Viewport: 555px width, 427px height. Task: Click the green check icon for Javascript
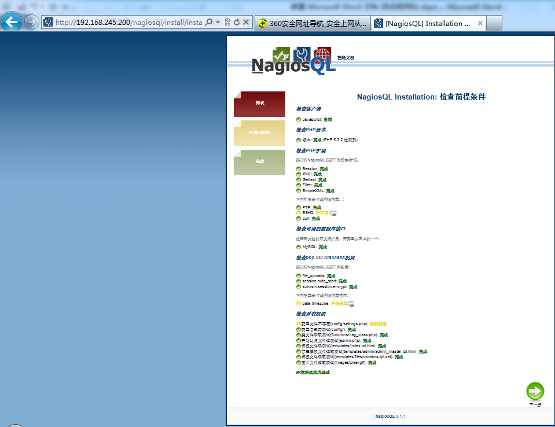click(x=299, y=120)
